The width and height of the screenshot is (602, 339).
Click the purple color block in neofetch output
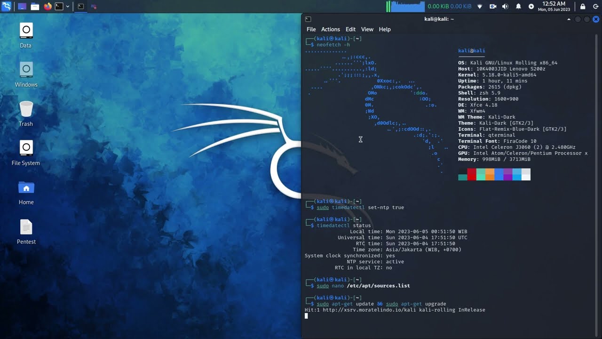tap(508, 175)
